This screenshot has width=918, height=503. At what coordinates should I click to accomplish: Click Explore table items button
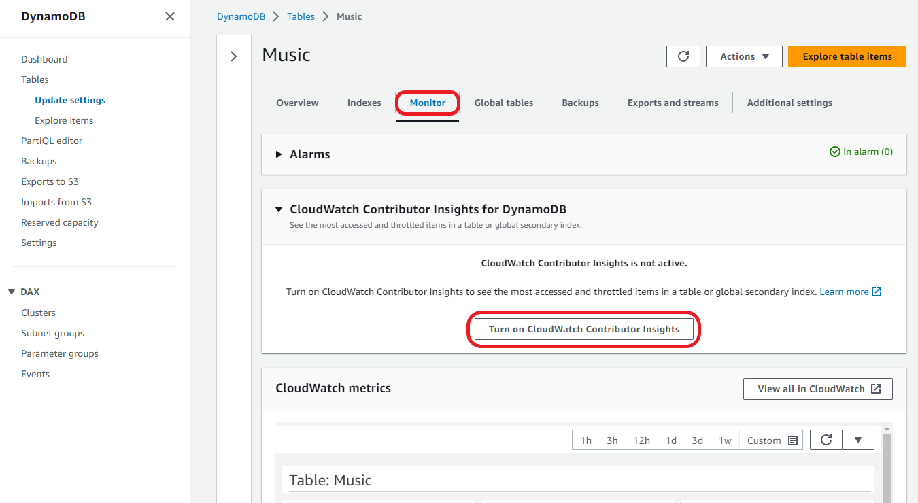click(847, 56)
